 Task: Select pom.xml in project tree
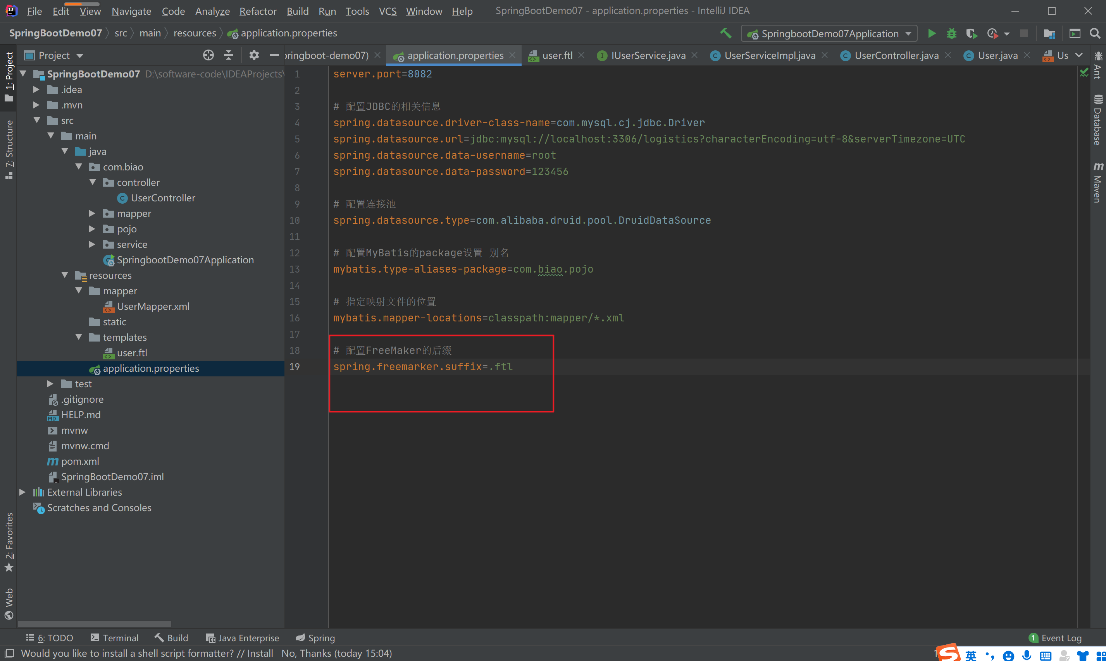[80, 461]
